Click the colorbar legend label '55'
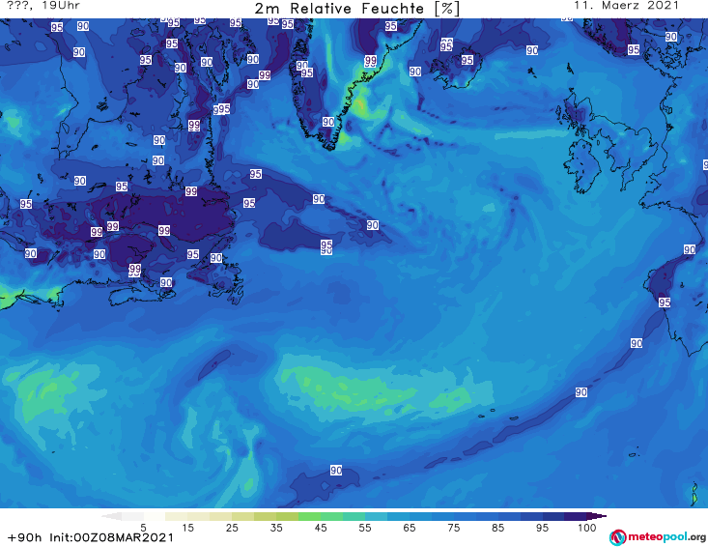 pyautogui.click(x=364, y=528)
